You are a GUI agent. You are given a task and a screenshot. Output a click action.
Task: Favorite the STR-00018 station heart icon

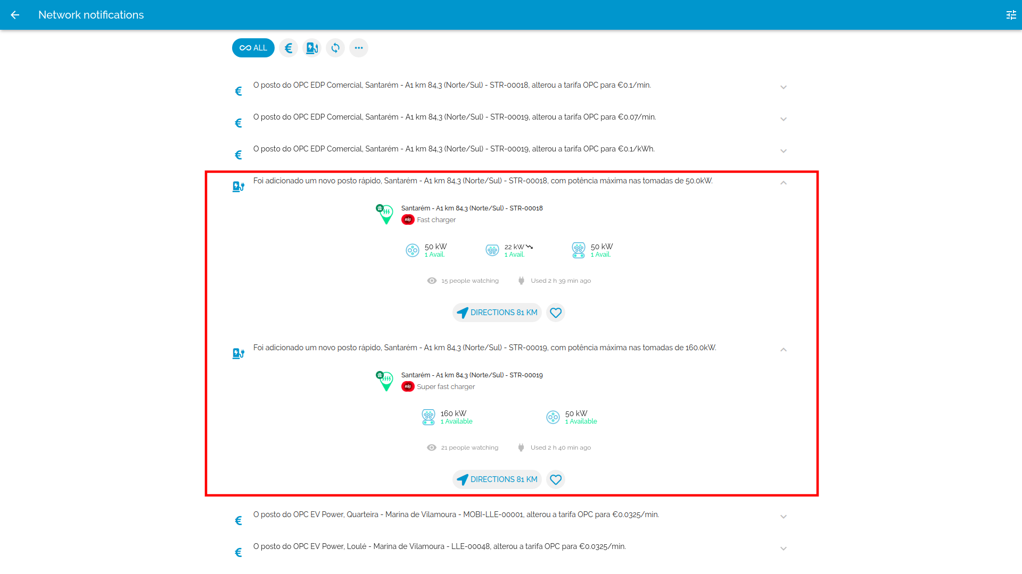(556, 313)
